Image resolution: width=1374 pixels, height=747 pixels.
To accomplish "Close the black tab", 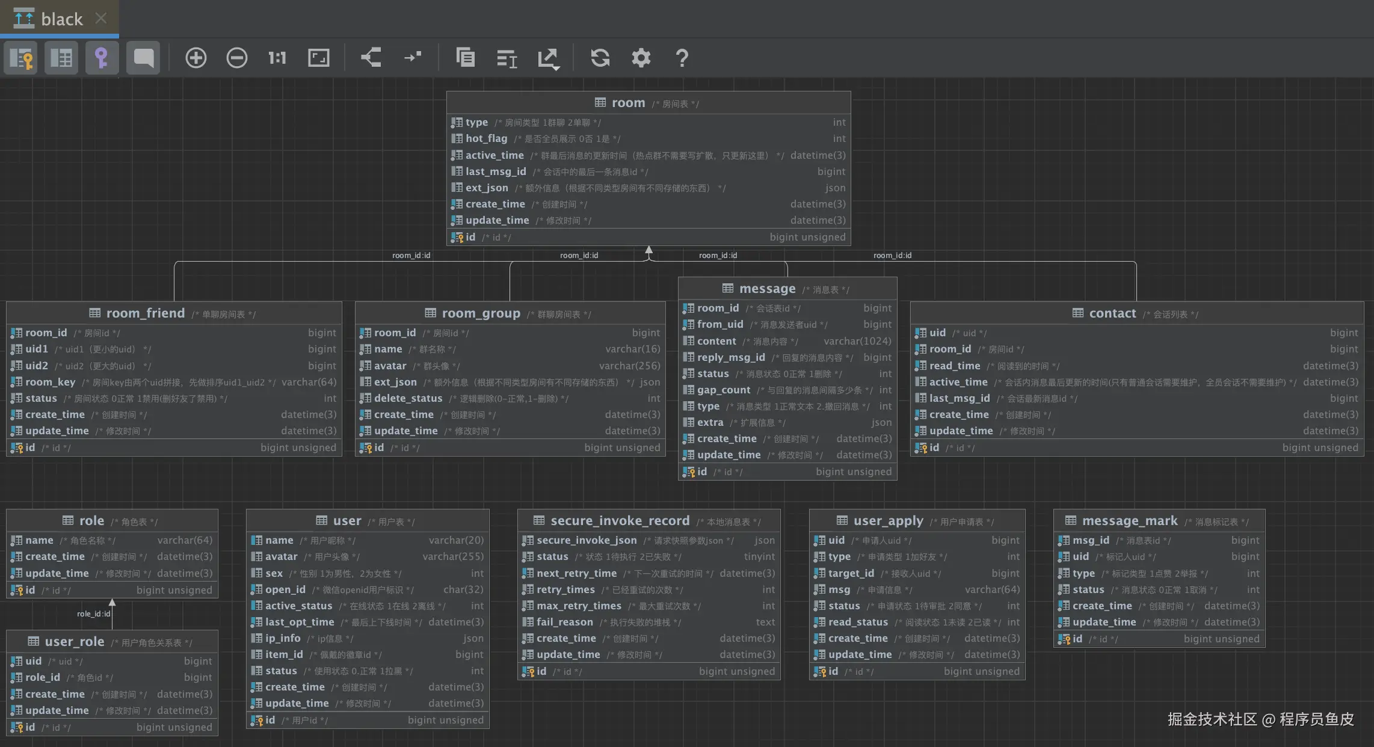I will point(101,19).
